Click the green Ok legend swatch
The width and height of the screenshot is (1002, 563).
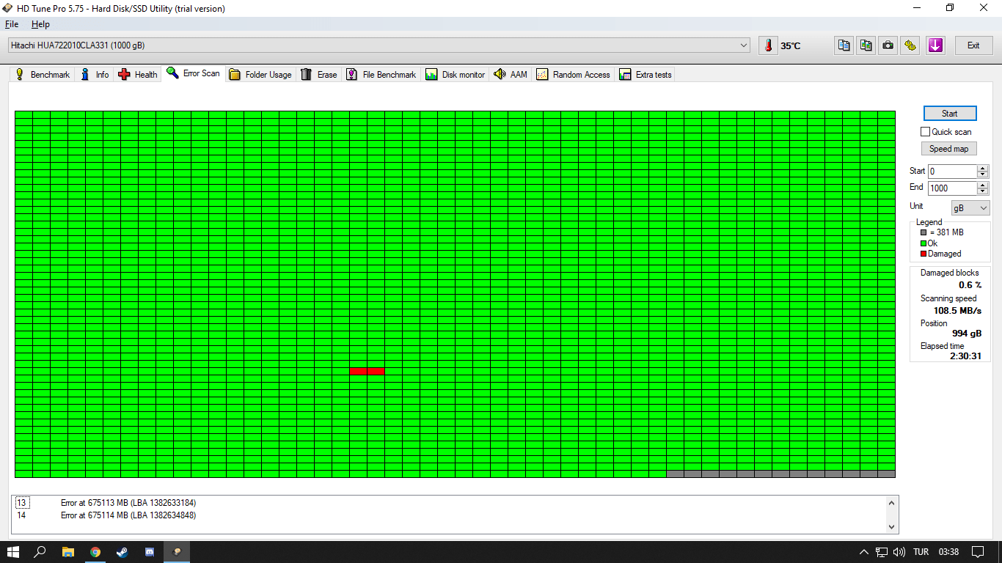pyautogui.click(x=924, y=243)
